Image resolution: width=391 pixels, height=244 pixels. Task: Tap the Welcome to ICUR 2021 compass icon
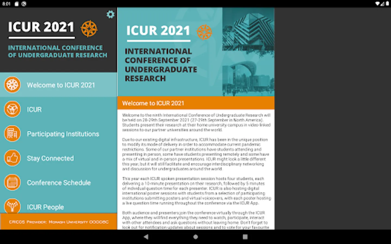point(12,85)
